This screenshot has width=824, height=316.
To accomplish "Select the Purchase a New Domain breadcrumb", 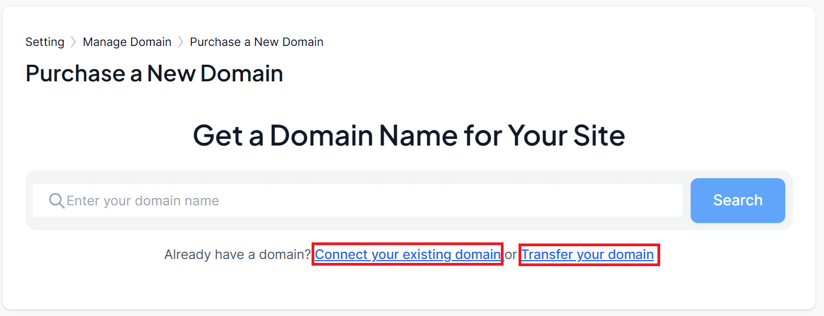I will point(257,42).
